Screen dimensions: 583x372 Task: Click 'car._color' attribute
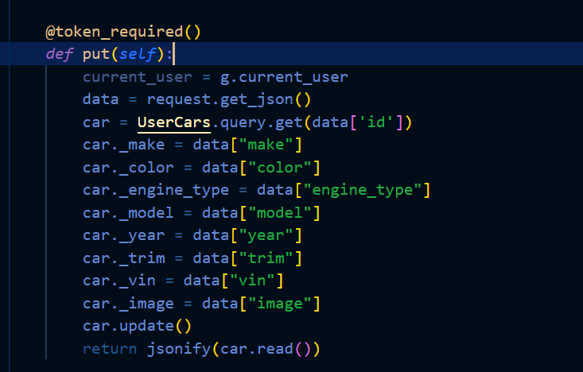(128, 168)
